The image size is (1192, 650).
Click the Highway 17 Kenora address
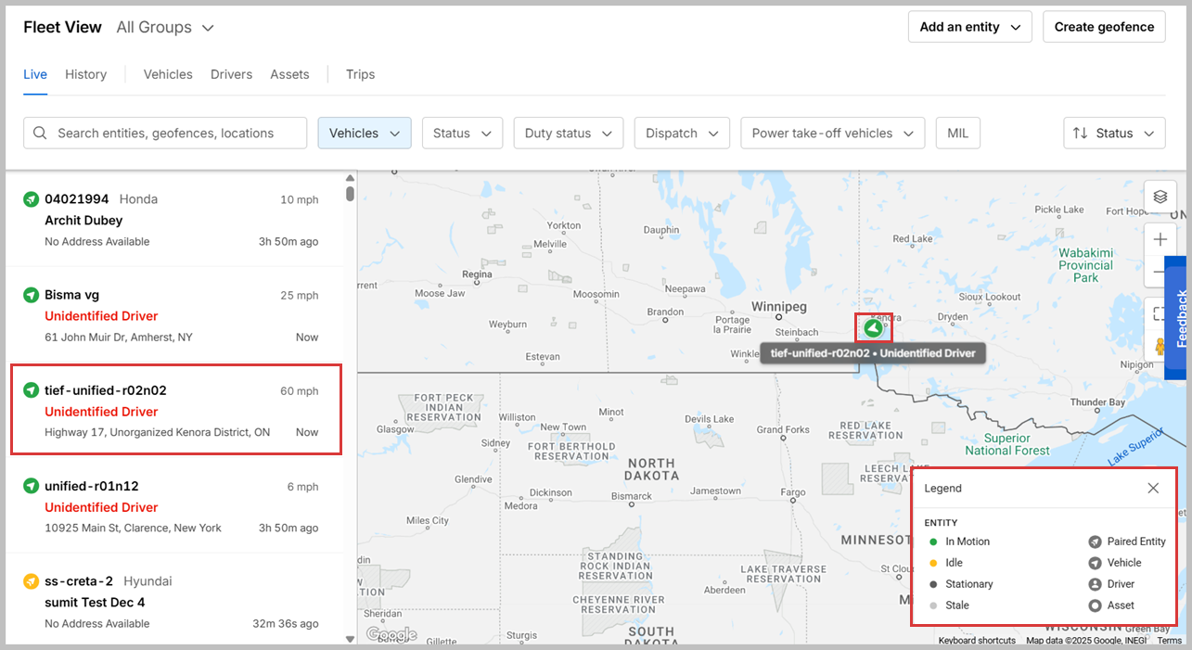coord(158,432)
